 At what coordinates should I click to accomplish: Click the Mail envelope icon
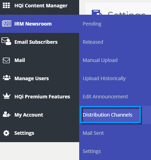(x=6, y=60)
